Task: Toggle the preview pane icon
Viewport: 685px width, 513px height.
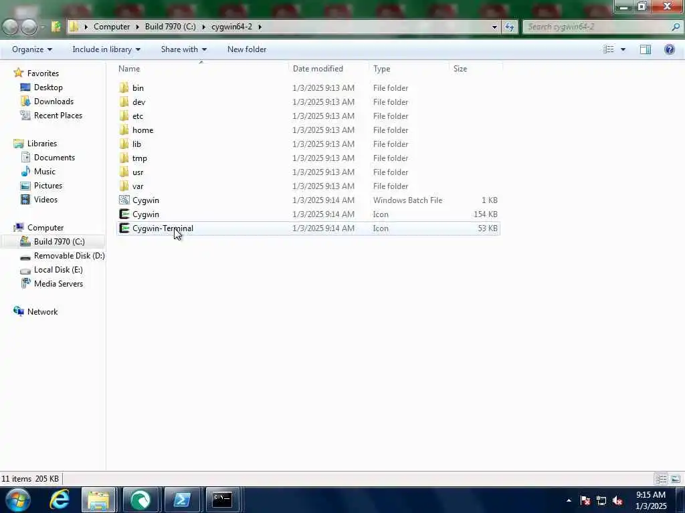Action: [x=646, y=49]
